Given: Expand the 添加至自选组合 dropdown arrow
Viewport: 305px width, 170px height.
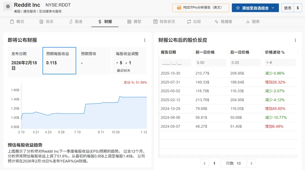Looking at the screenshot, I should coord(273,8).
